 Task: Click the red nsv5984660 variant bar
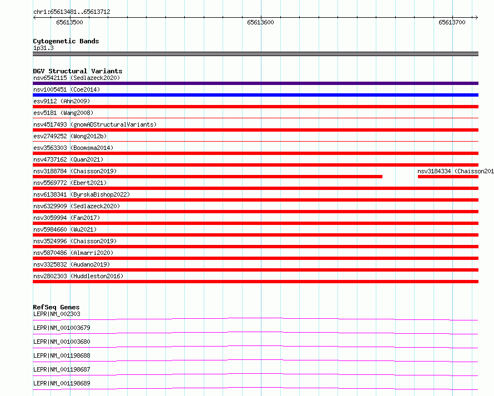pos(255,235)
